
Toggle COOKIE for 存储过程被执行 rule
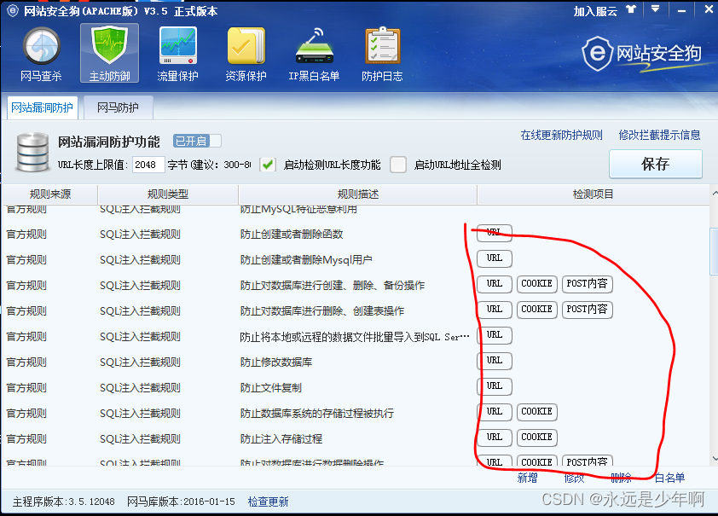pos(536,412)
